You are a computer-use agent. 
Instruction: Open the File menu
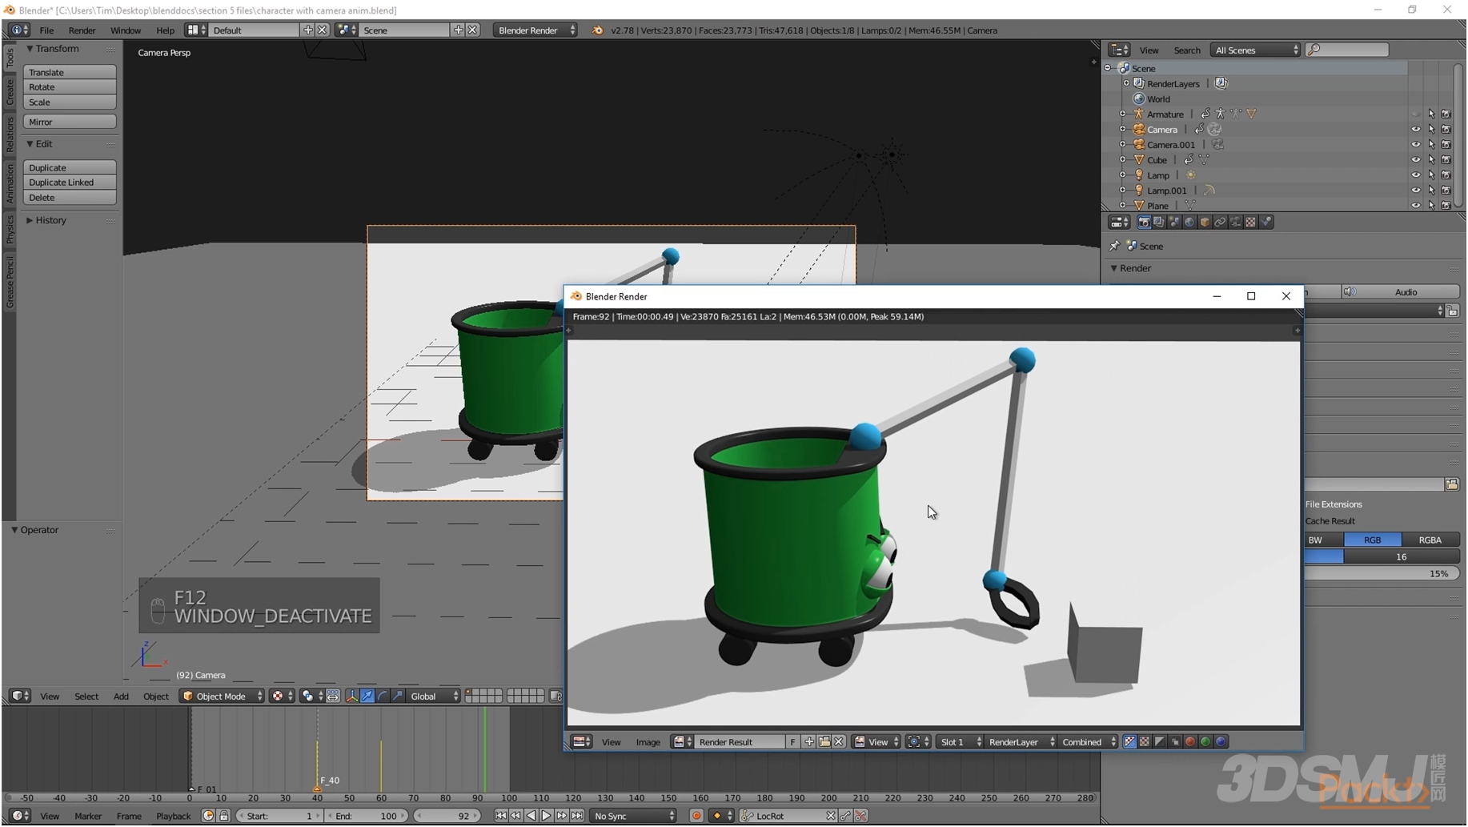click(x=46, y=30)
